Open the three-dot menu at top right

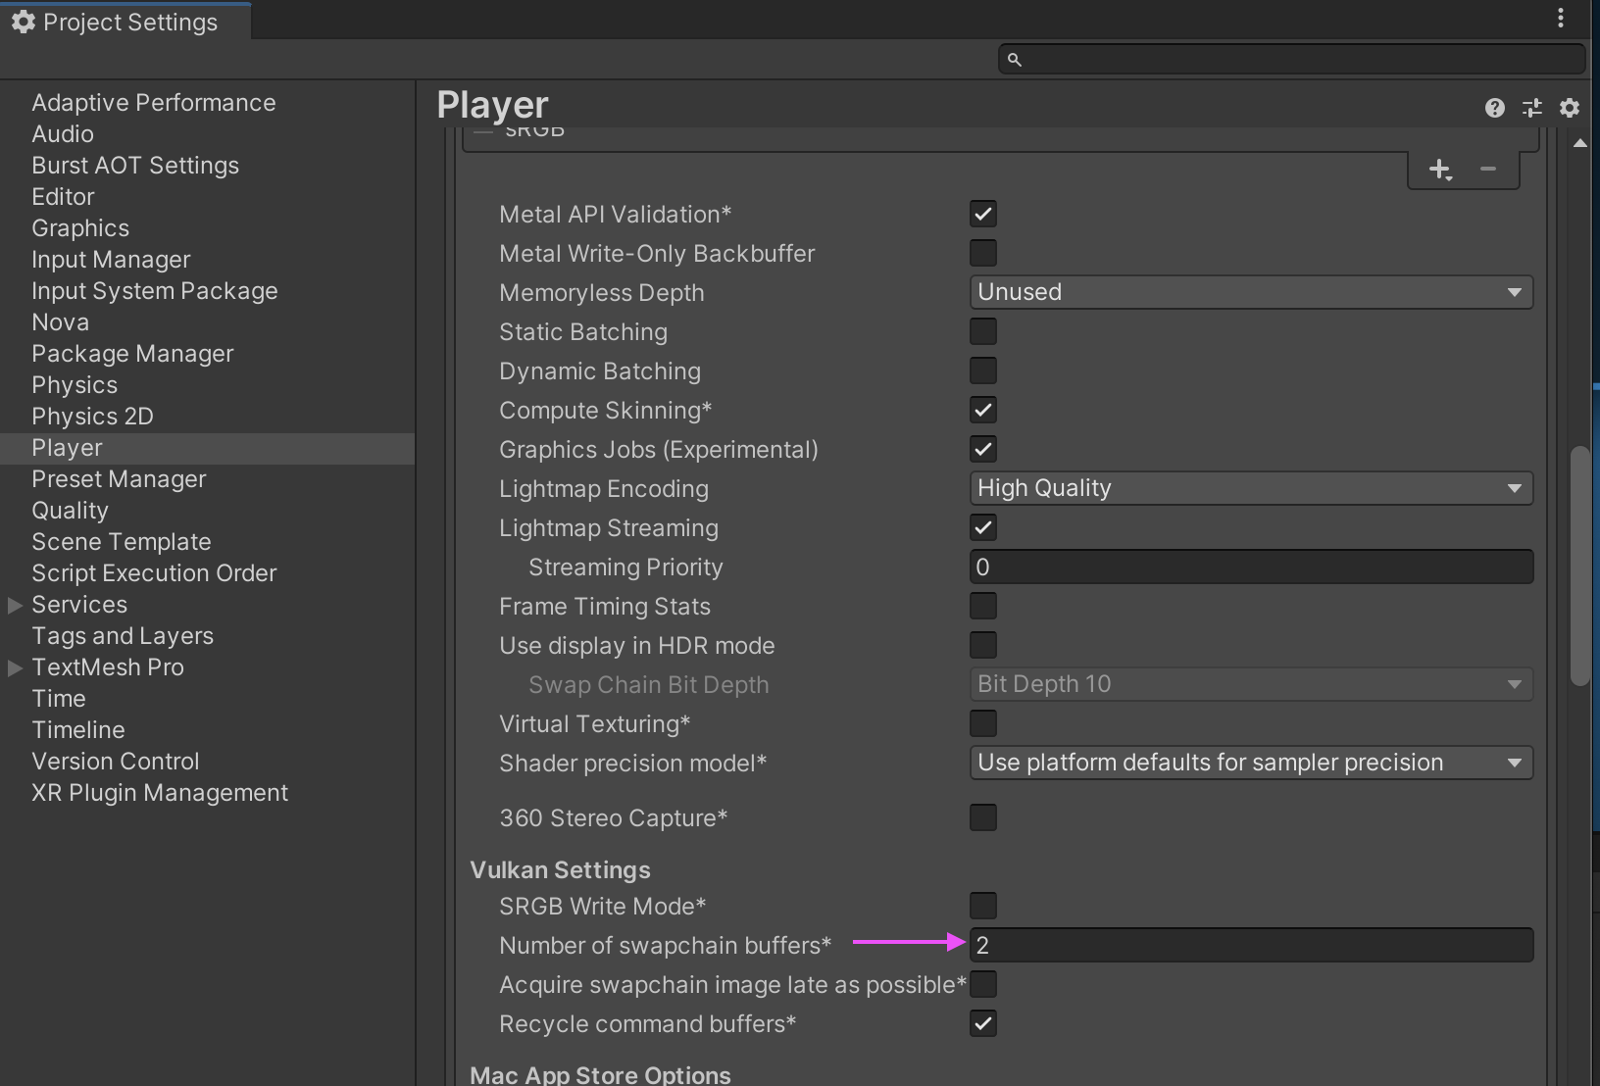click(x=1561, y=17)
